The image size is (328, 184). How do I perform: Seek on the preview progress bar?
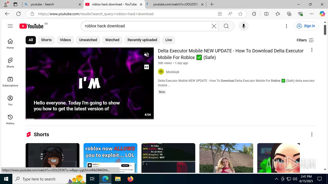point(90,119)
